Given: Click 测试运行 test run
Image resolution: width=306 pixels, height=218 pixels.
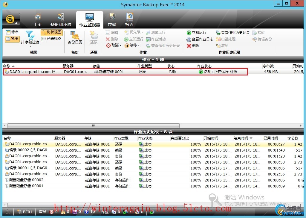Looking at the screenshot, I should pyautogui.click(x=156, y=32).
